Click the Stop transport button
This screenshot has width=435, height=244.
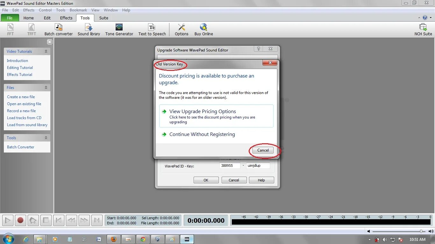pyautogui.click(x=46, y=220)
